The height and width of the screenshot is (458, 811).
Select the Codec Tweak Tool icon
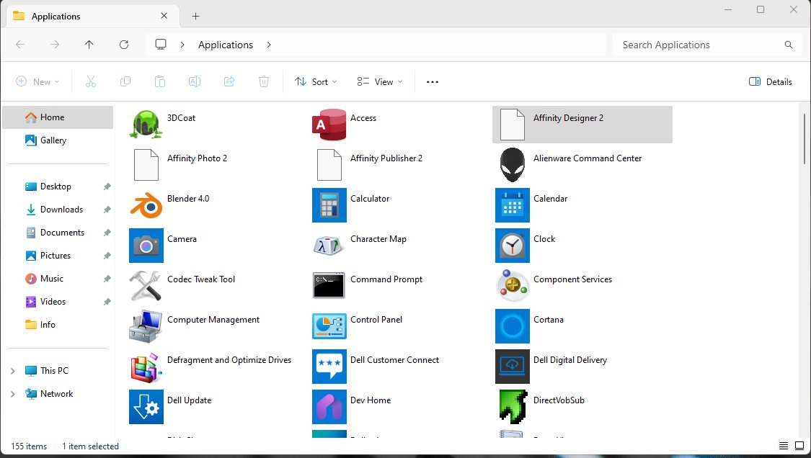(x=146, y=285)
